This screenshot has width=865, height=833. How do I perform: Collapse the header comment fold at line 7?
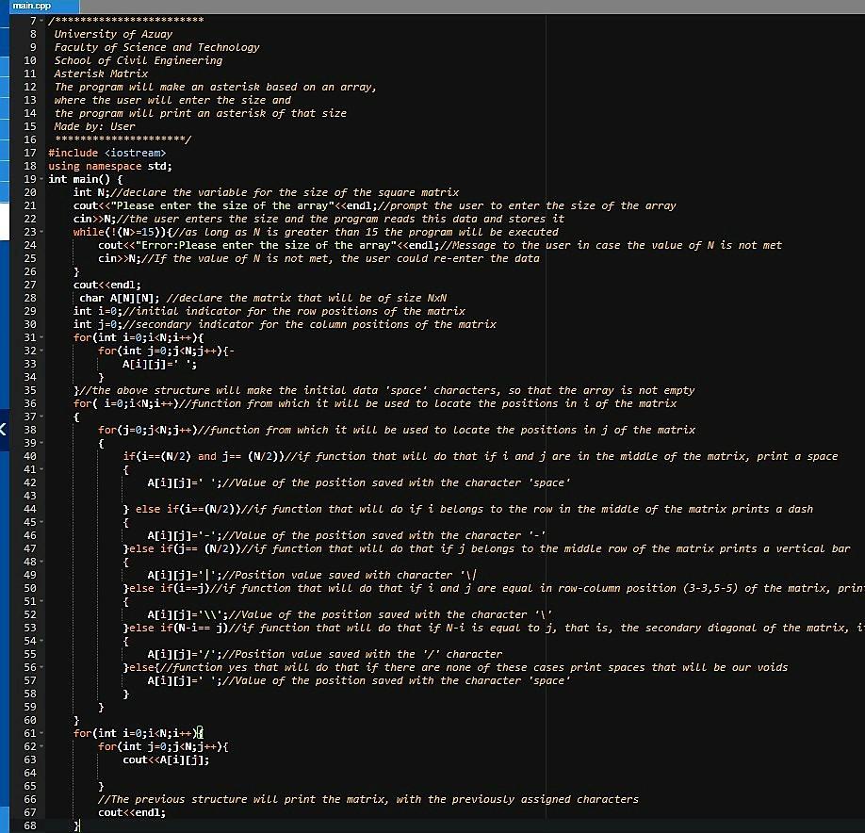click(41, 21)
